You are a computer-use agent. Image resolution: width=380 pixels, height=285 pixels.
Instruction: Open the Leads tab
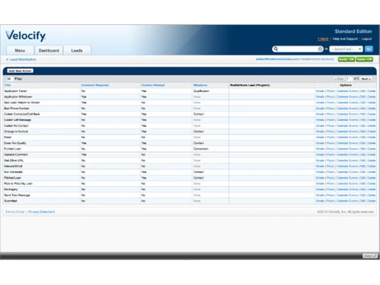77,50
